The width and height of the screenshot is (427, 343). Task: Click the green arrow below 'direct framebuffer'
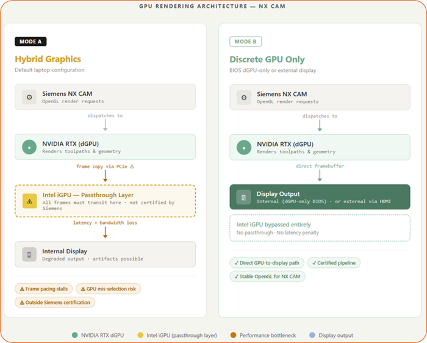pyautogui.click(x=320, y=175)
